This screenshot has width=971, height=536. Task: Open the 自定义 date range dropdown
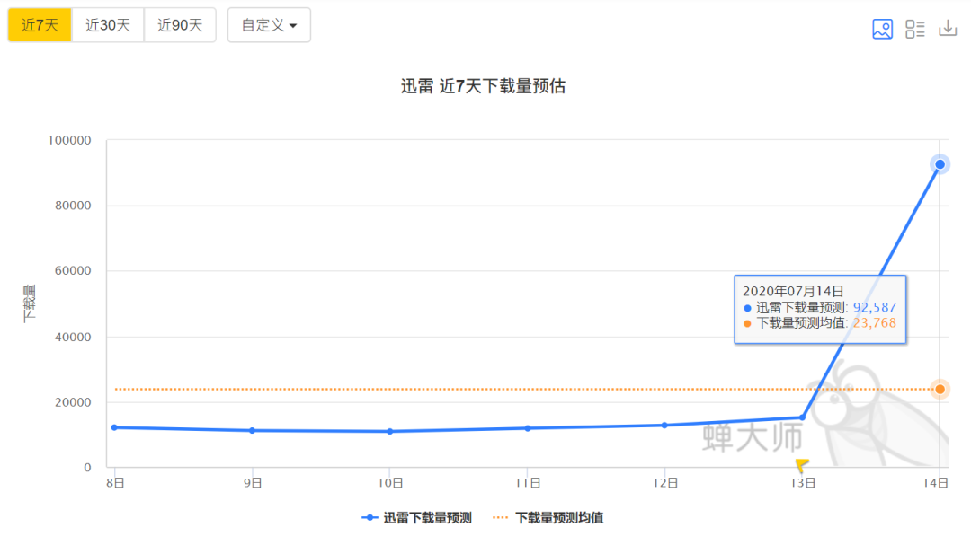coord(269,25)
